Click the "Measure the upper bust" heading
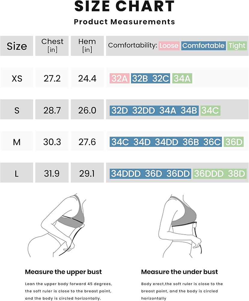249x301 pixels. tap(63, 272)
